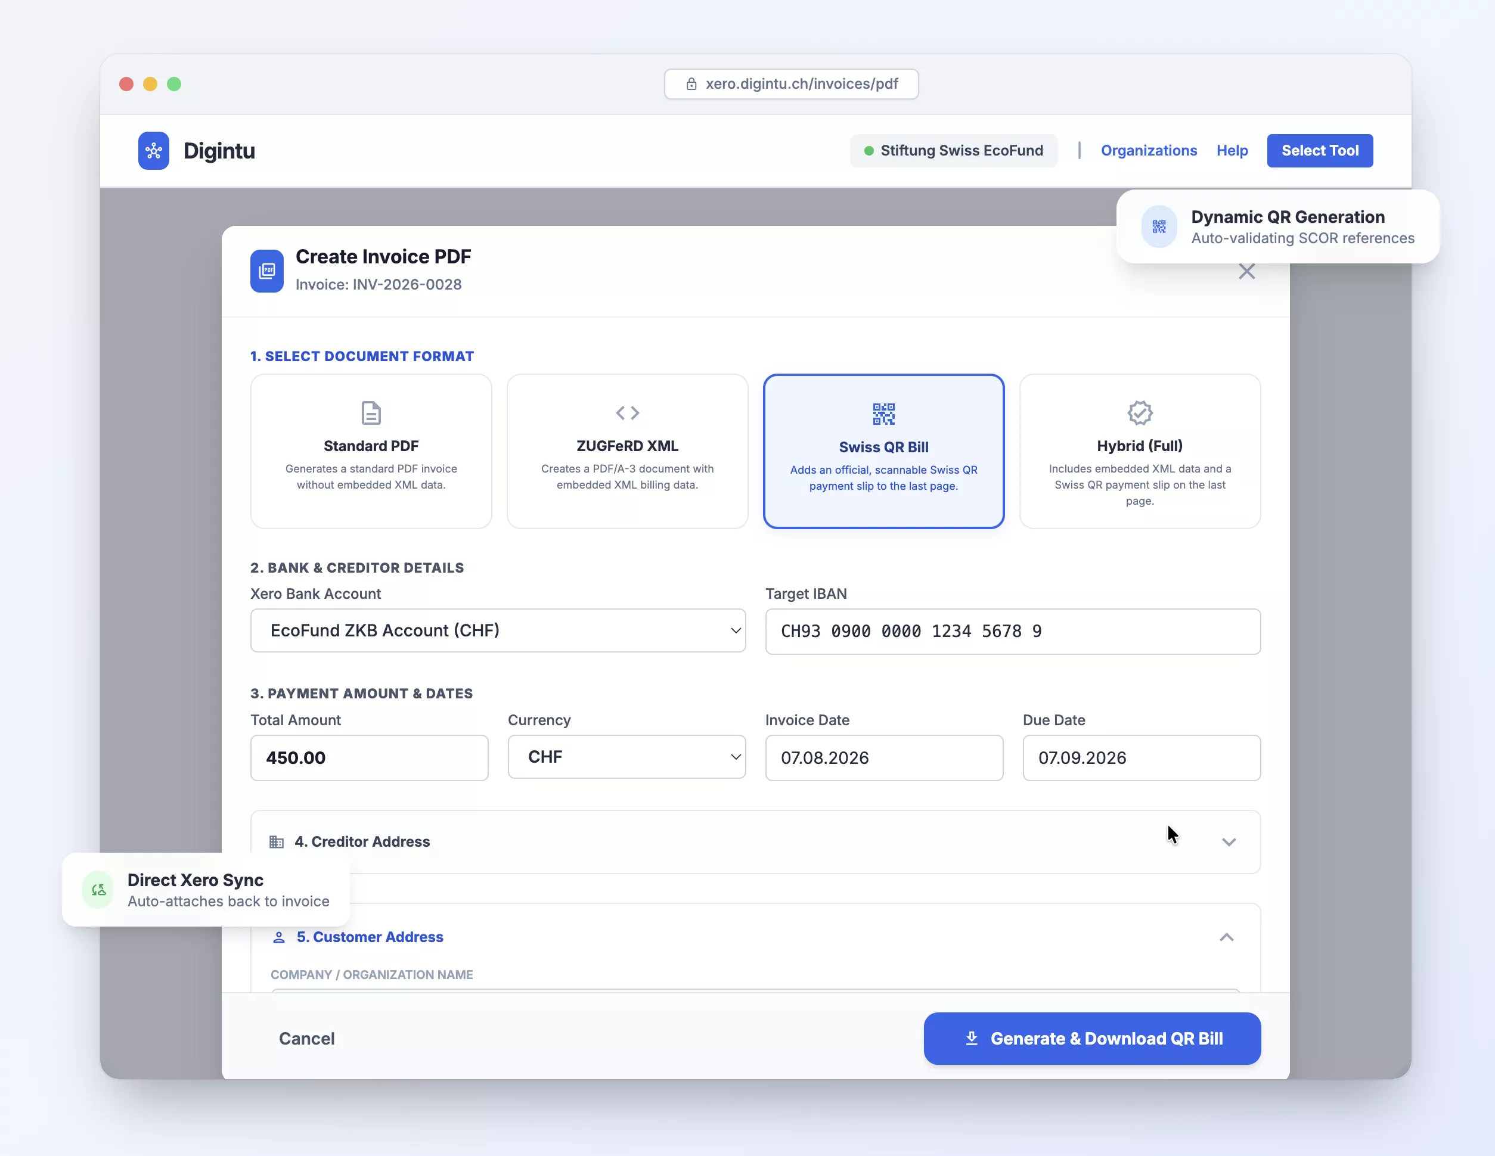The height and width of the screenshot is (1156, 1495).
Task: Click the 1. SELECT DOCUMENT FORMAT heading
Action: coord(361,356)
